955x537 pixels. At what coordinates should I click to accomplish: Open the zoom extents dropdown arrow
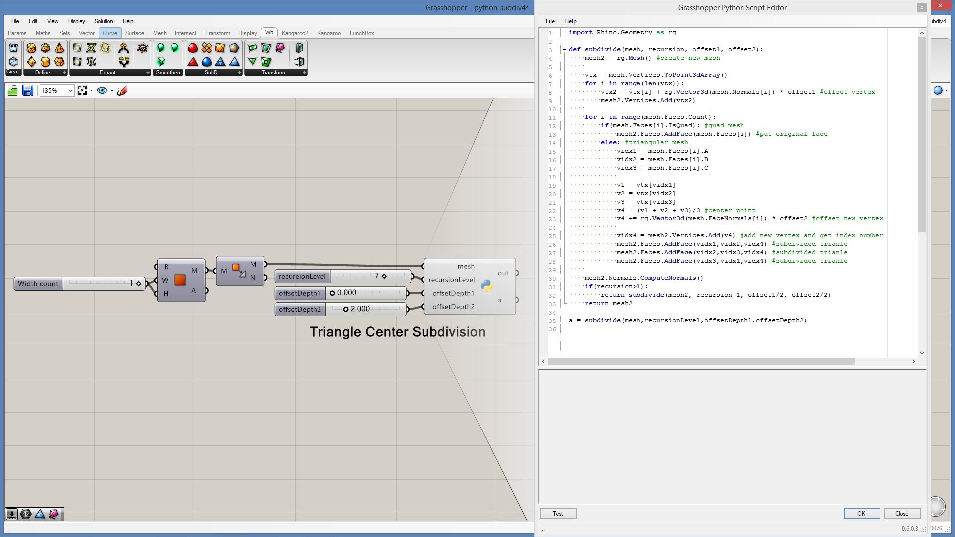[91, 90]
